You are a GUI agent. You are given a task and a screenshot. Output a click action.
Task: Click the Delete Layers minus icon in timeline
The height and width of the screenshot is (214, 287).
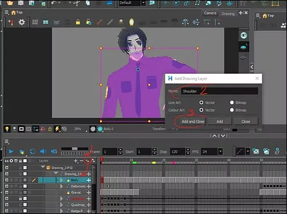82,160
